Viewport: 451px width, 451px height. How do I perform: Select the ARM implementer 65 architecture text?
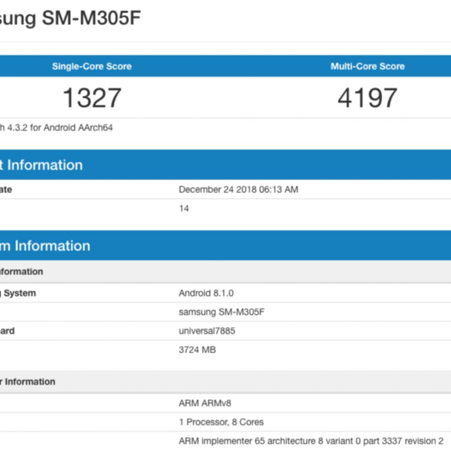[x=311, y=441]
